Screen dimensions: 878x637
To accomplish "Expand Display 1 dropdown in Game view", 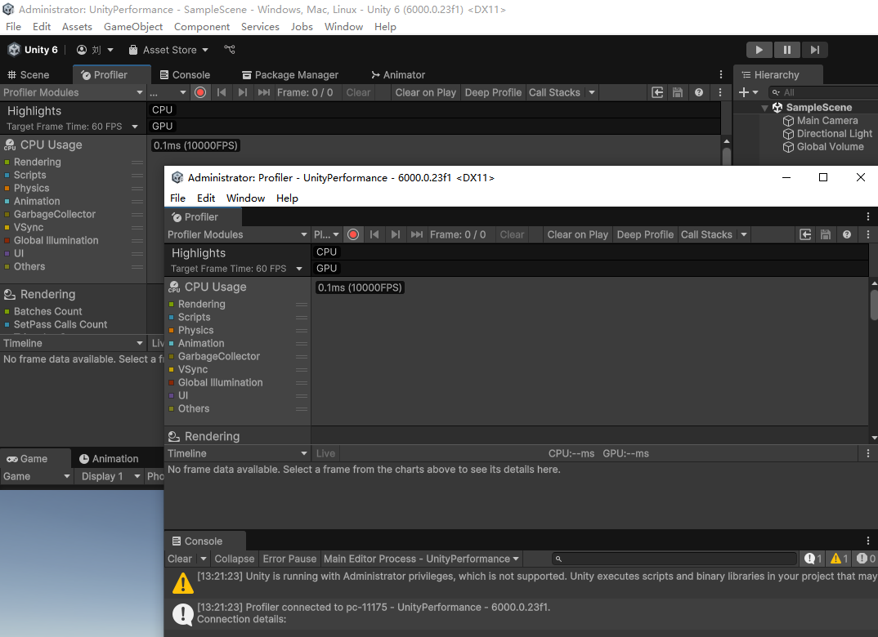I will point(108,476).
